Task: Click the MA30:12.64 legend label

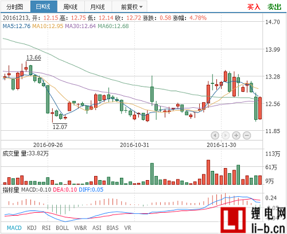Action: [x=80, y=26]
